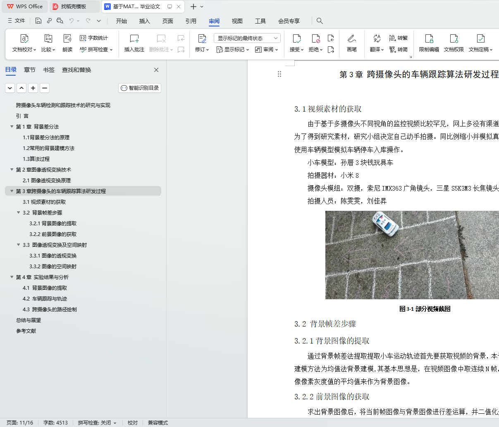The image size is (499, 427).
Task: Switch to the 视图 ribbon tab
Action: [x=237, y=21]
